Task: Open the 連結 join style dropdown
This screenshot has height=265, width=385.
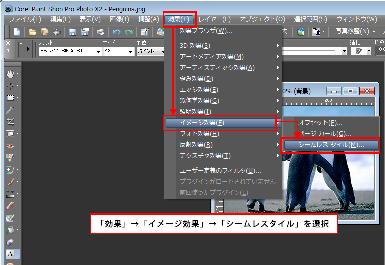Action: (369, 51)
